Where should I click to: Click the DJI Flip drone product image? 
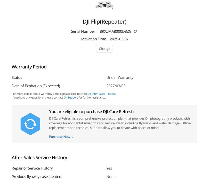104,5
